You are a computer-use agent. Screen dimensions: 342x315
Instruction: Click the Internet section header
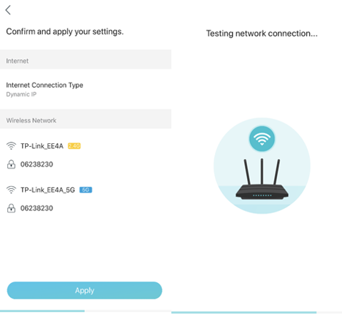click(86, 59)
